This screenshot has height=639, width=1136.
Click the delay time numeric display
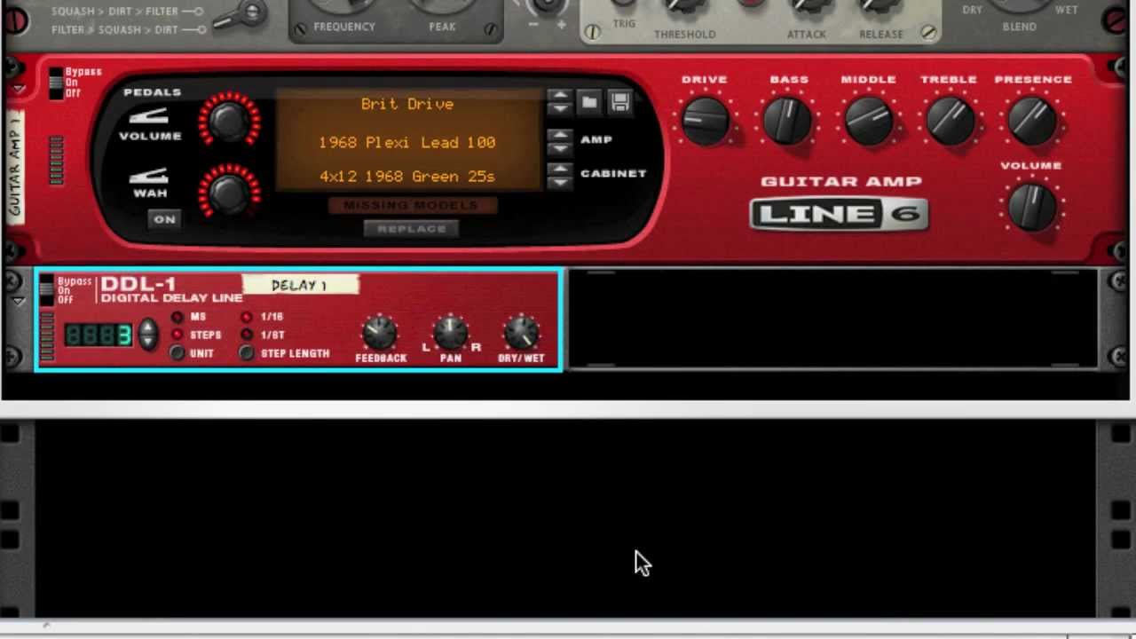click(x=99, y=335)
